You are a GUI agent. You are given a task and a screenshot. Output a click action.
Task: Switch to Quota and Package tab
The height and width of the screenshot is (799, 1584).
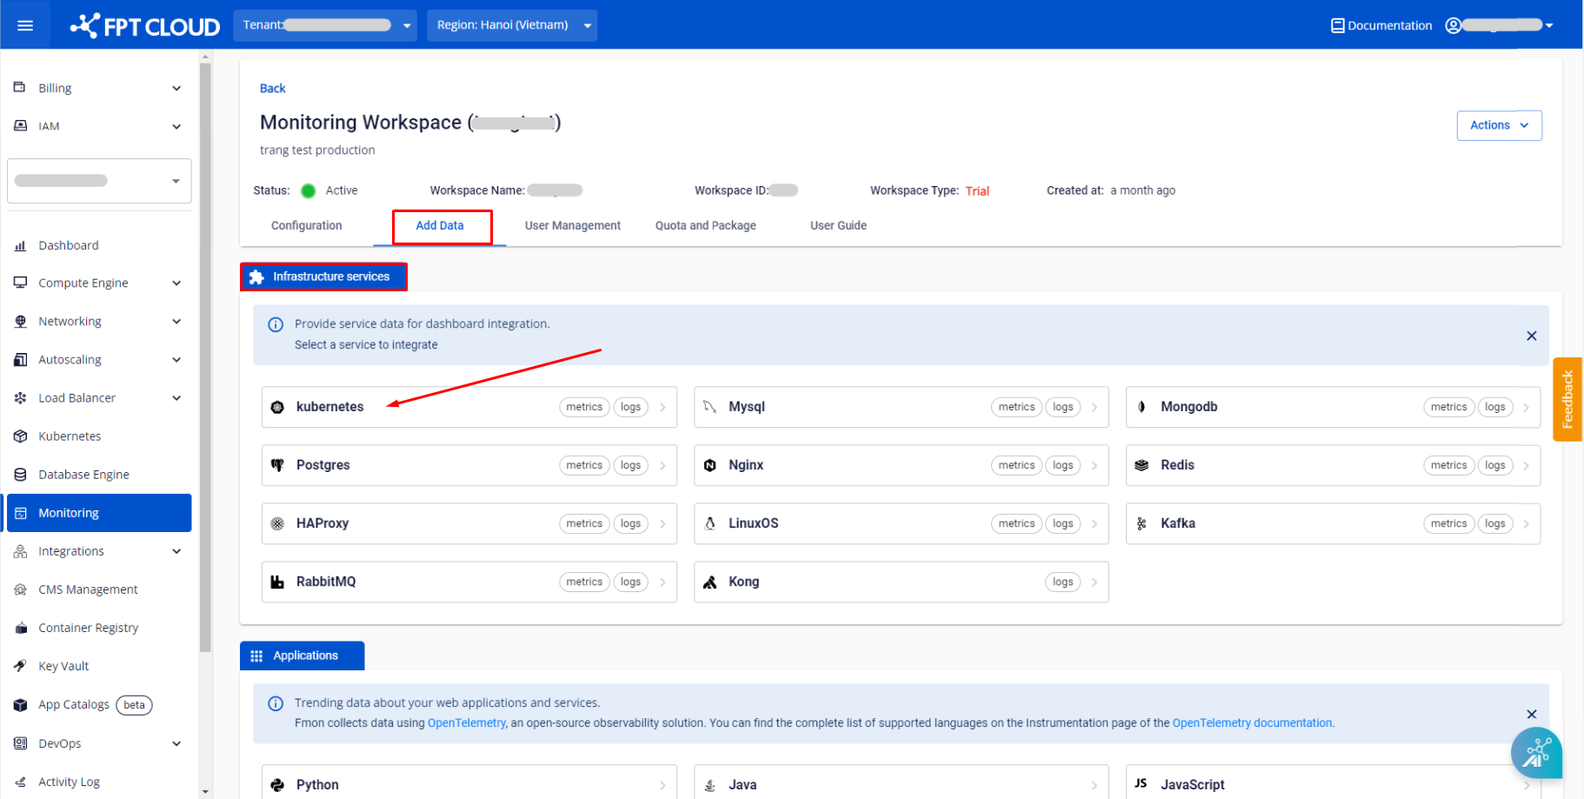(705, 225)
